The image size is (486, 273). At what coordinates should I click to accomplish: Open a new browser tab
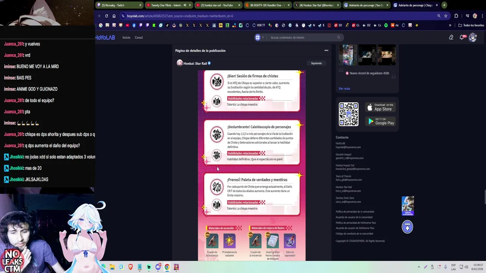(444, 5)
